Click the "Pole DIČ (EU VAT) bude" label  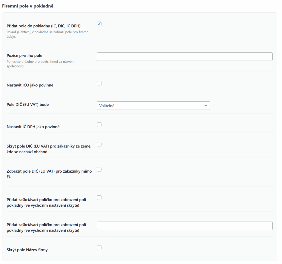[28, 105]
